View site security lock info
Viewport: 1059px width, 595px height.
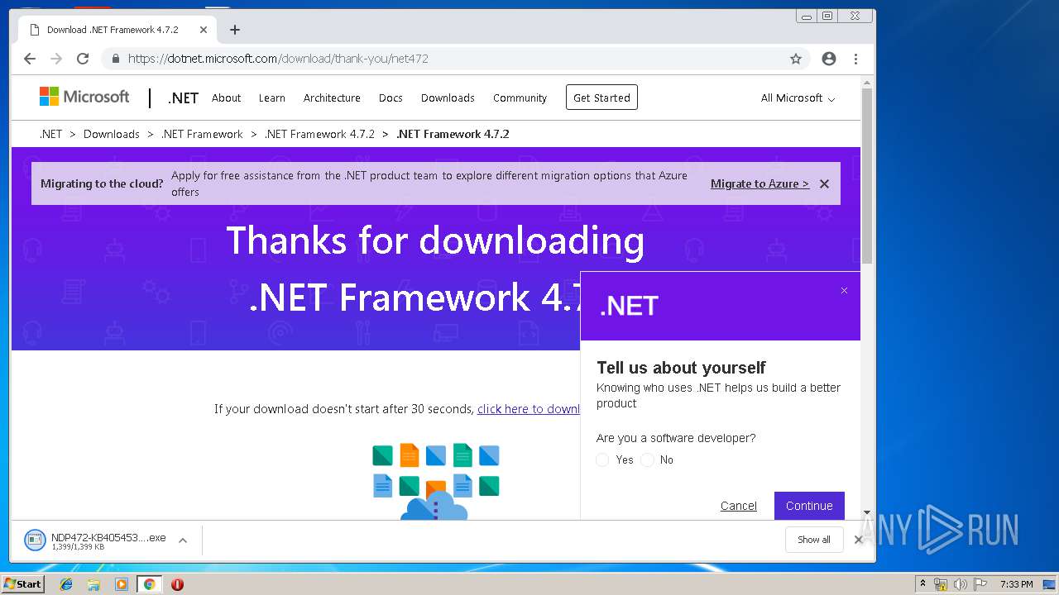(115, 59)
